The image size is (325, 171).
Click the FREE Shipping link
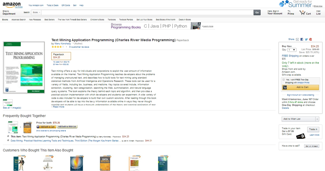coord(290,56)
